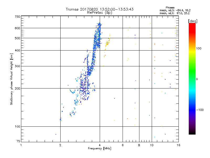Click the y-axis tick label "750"
The image size is (210, 158).
[17, 17]
